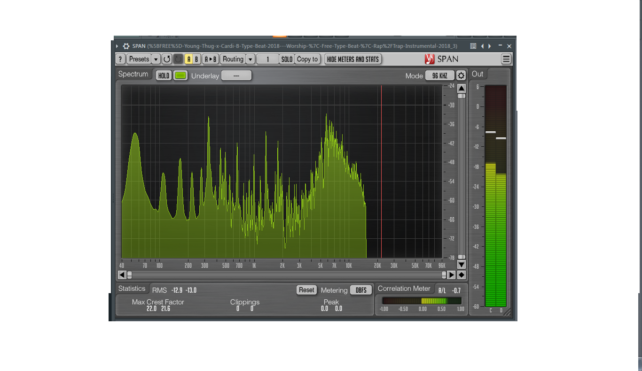Open the Metering DBFS selector
642x371 pixels.
click(361, 290)
